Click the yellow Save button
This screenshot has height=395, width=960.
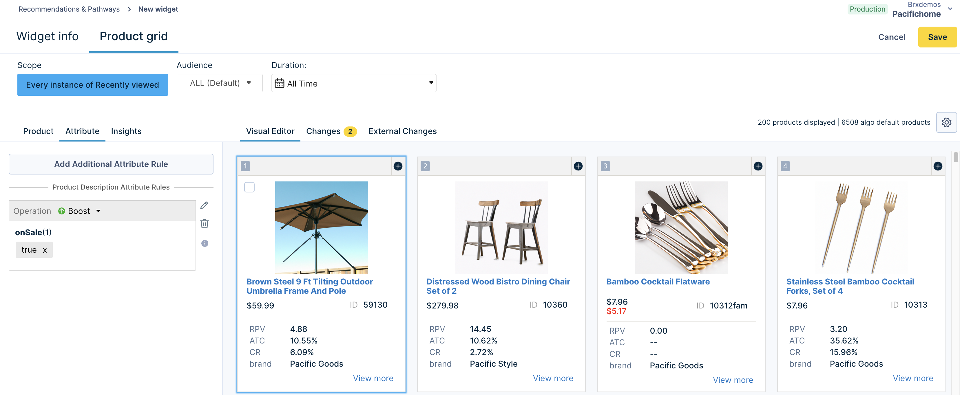point(937,37)
